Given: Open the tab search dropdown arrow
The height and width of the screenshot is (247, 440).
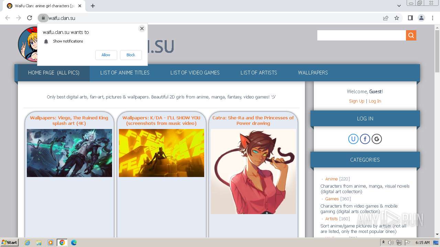Looking at the screenshot, I should pos(399,6).
